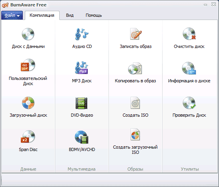The image size is (219, 187).
Task: Open the DVD-Видео film strip icon
Action: tap(82, 103)
